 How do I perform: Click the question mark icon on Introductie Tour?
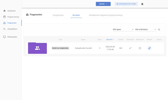click(117, 4)
